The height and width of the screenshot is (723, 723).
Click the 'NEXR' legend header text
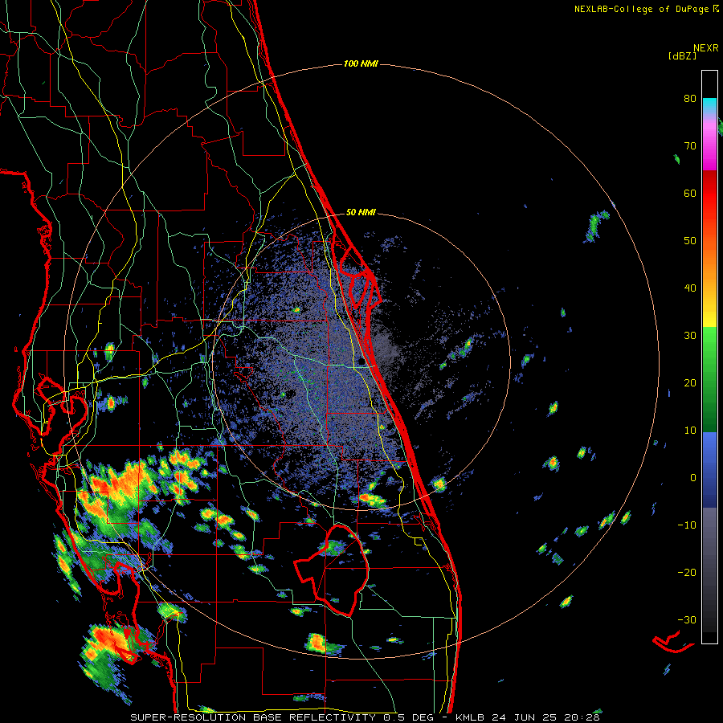tap(705, 48)
